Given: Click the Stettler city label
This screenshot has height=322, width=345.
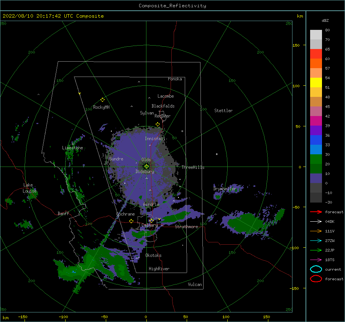Looking at the screenshot, I should (x=223, y=111).
